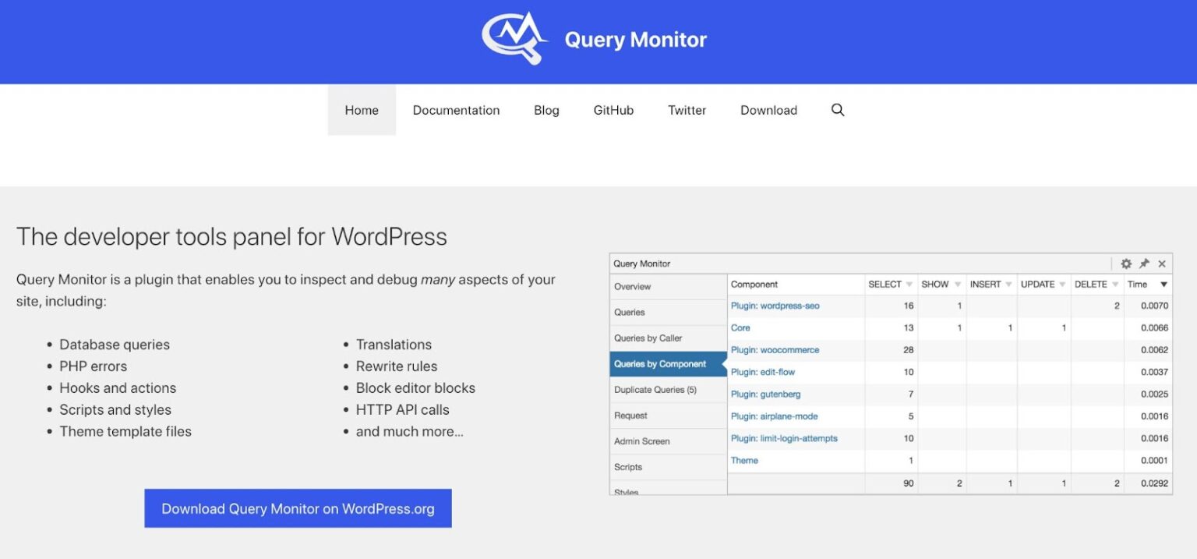Open the SELECT column filter dropdown
1197x559 pixels.
(909, 284)
